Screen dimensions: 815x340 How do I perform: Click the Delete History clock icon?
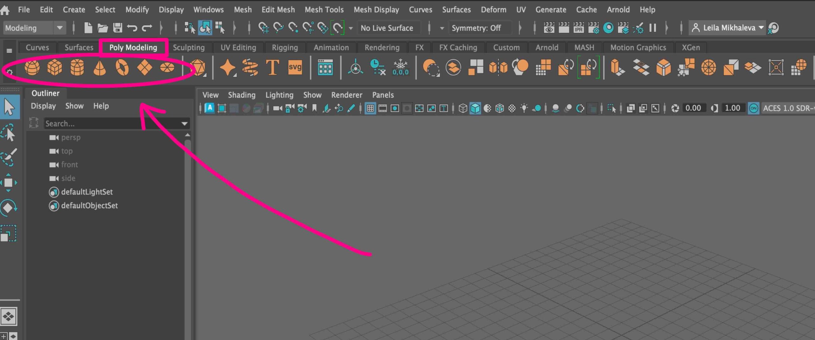(x=378, y=67)
